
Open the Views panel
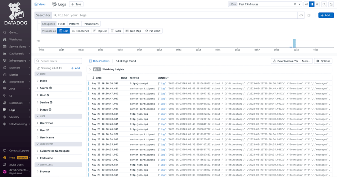coord(40,4)
